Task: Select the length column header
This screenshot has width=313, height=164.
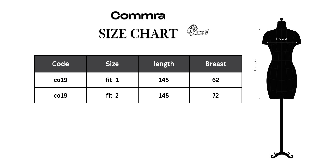Action: point(164,64)
